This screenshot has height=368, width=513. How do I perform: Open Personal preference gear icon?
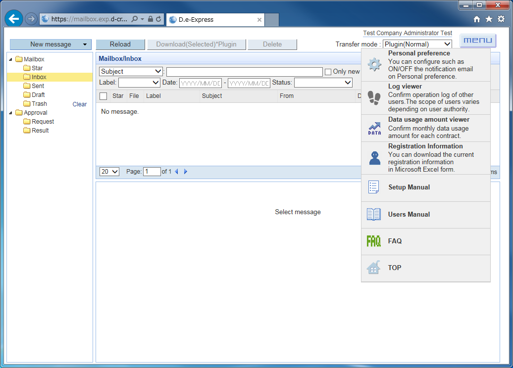pyautogui.click(x=374, y=65)
